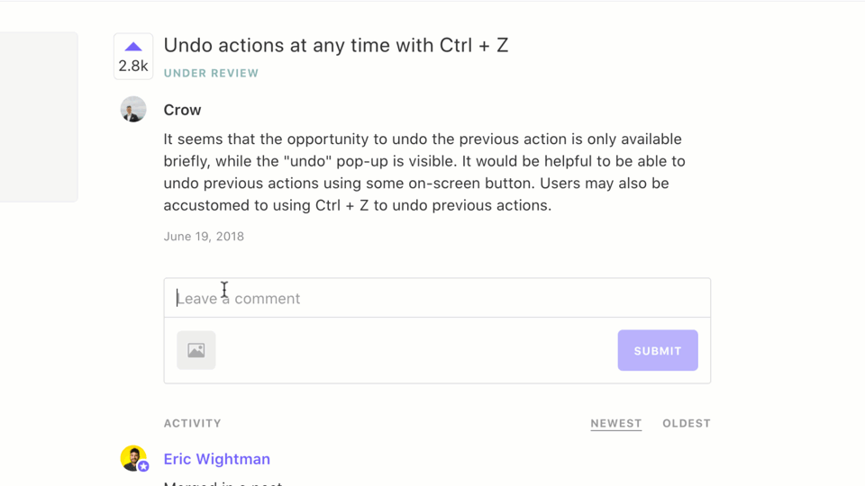
Task: Click the star badge on Eric's avatar
Action: coord(143,466)
